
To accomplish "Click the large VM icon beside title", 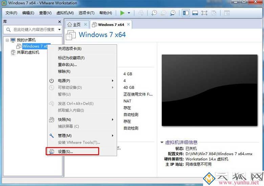I will point(71,35).
